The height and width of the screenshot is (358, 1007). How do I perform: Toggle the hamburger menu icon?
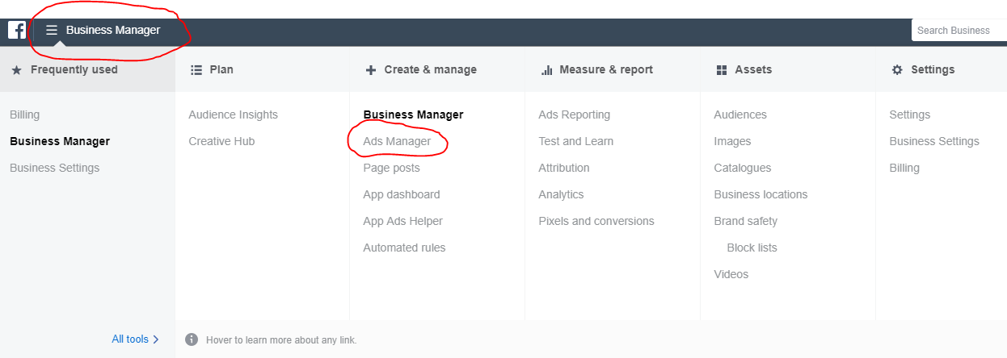tap(52, 30)
